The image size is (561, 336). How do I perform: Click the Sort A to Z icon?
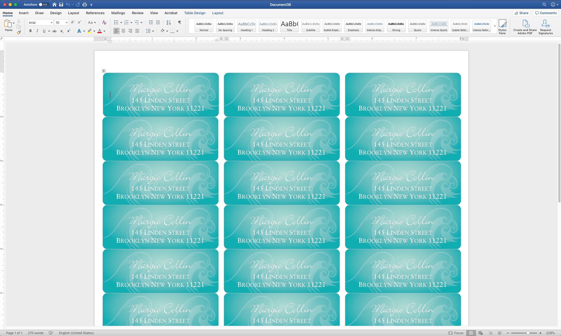[168, 22]
